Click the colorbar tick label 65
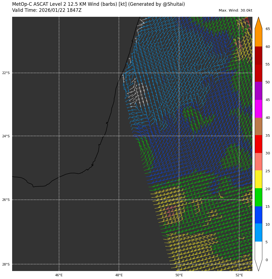The width and height of the screenshot is (272, 279). (x=268, y=29)
